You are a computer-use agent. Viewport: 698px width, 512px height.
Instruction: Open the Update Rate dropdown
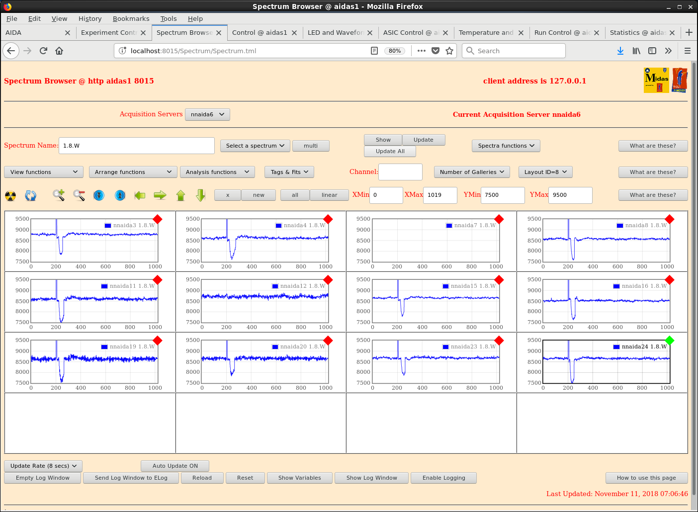pos(43,466)
